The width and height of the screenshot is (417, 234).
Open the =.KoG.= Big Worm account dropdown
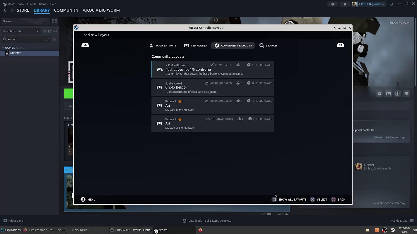(x=369, y=4)
